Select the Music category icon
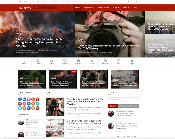This screenshot has height=139, width=175. pos(92,61)
